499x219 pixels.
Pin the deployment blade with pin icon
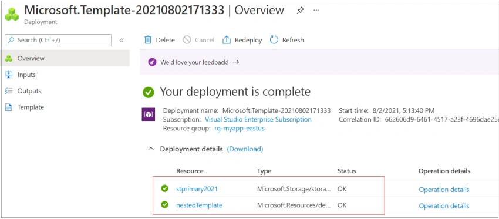[x=300, y=11]
